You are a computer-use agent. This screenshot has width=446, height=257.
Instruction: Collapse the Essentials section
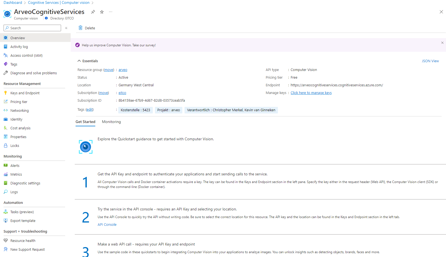pyautogui.click(x=79, y=61)
